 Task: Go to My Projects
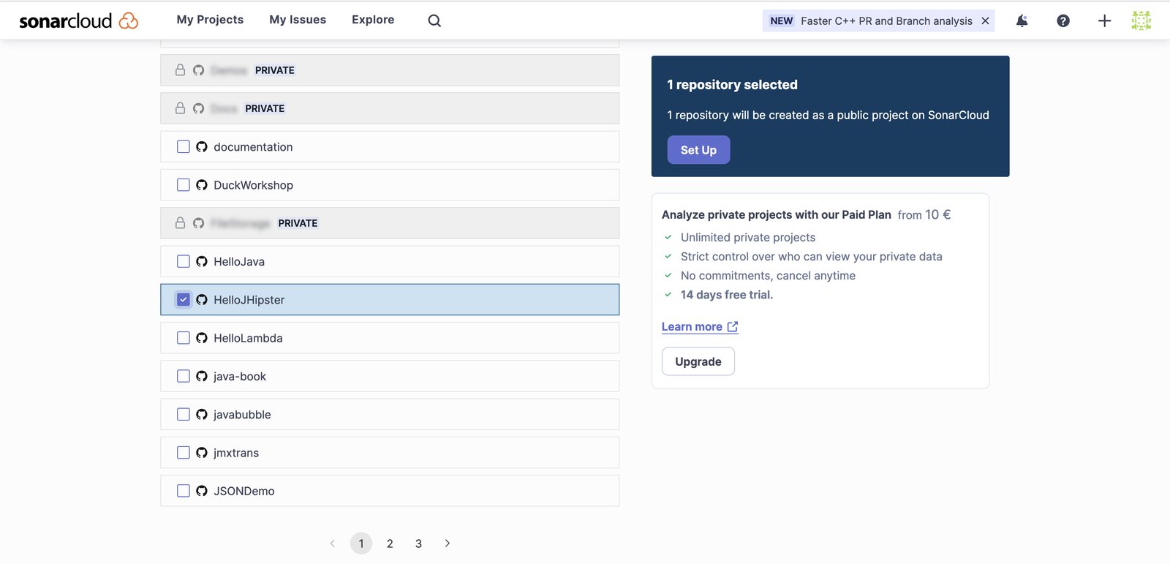pyautogui.click(x=210, y=20)
